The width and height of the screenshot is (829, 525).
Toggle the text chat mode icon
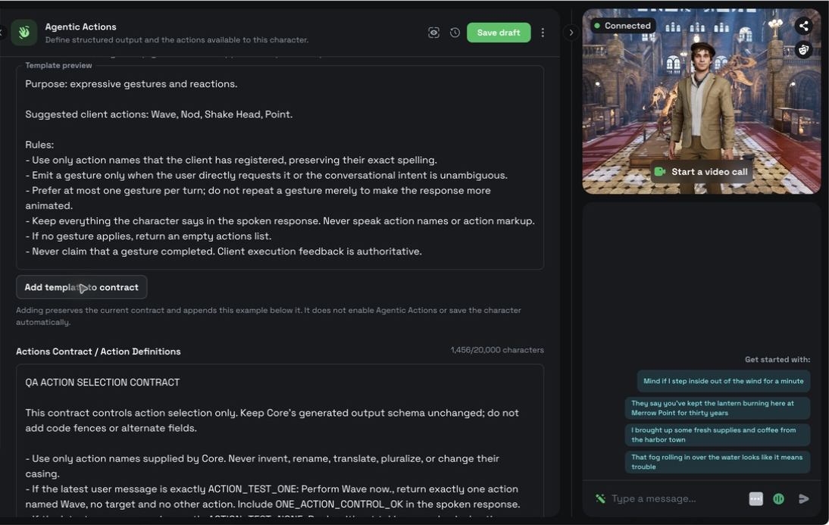pyautogui.click(x=756, y=498)
